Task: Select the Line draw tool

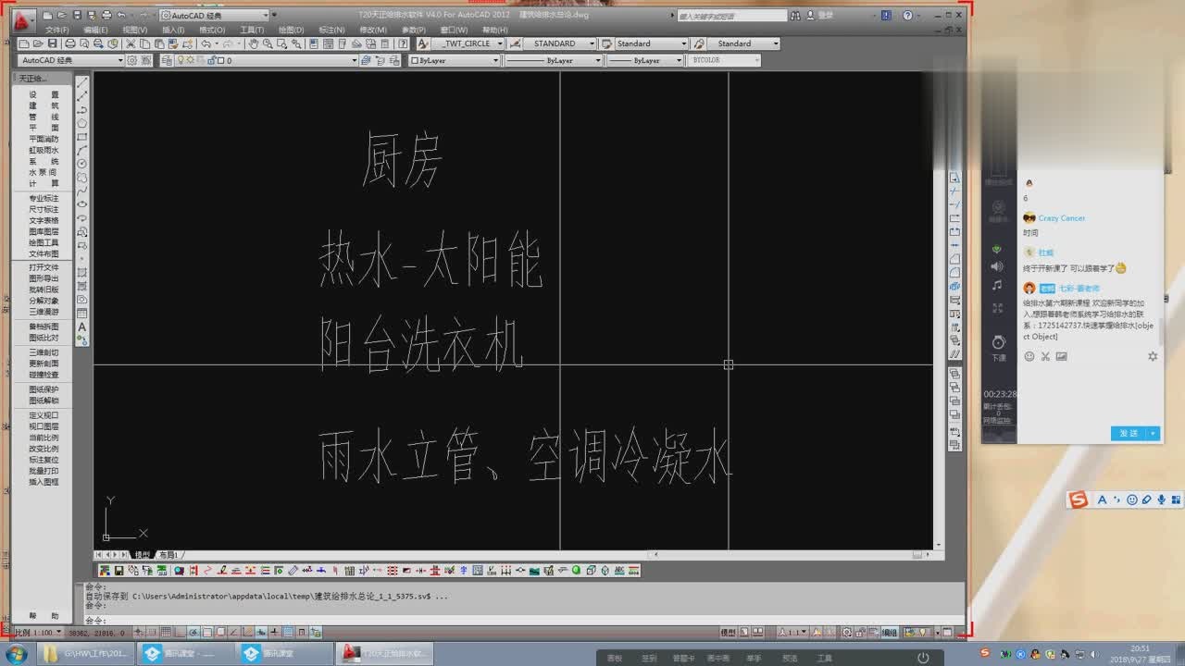Action: click(x=82, y=83)
